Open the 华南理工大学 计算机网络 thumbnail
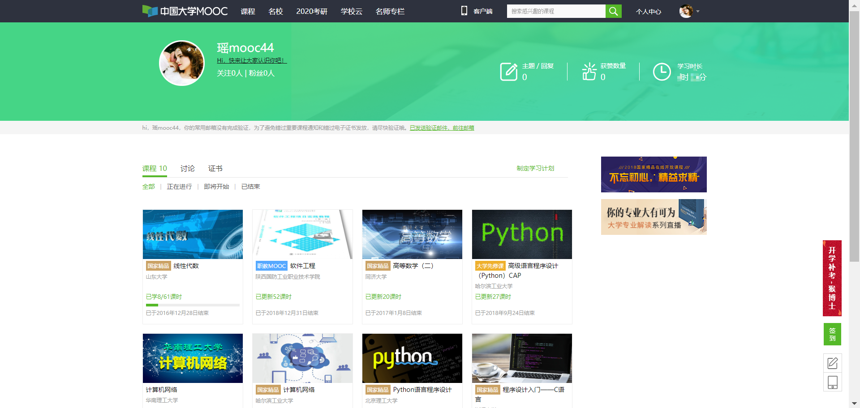The height and width of the screenshot is (408, 860). point(193,358)
